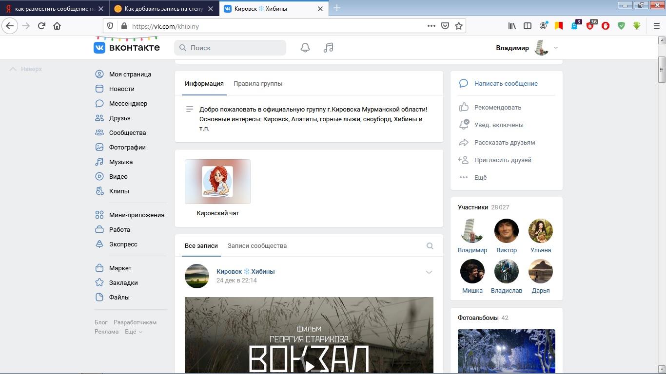Viewport: 666px width, 374px height.
Task: Open Мессенджер in sidebar
Action: pos(128,103)
